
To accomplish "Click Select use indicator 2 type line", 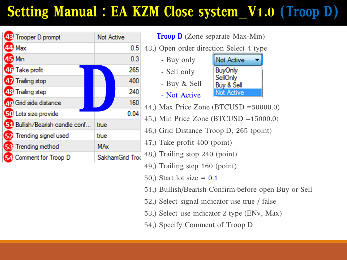I will pyautogui.click(x=213, y=213).
